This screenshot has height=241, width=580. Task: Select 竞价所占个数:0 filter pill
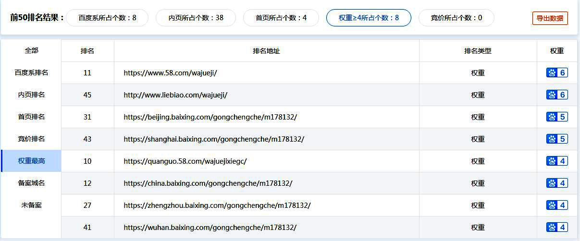457,18
